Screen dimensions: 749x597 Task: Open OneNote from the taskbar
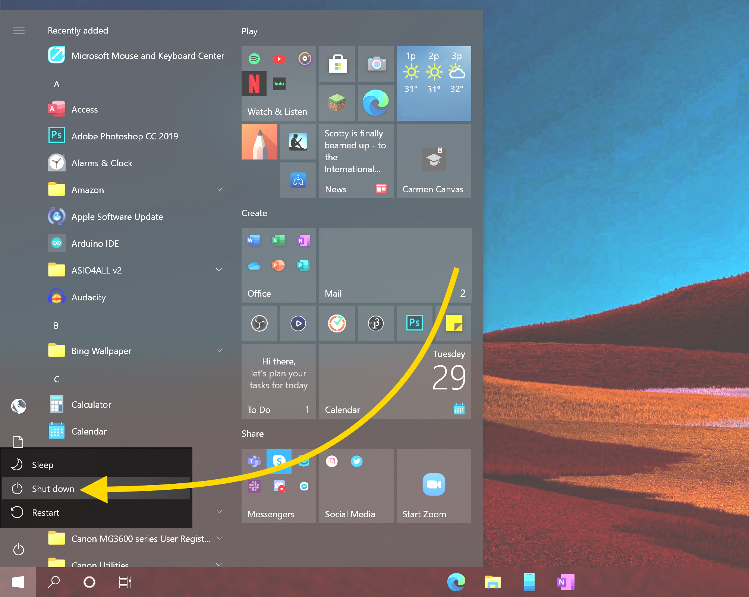(x=566, y=582)
